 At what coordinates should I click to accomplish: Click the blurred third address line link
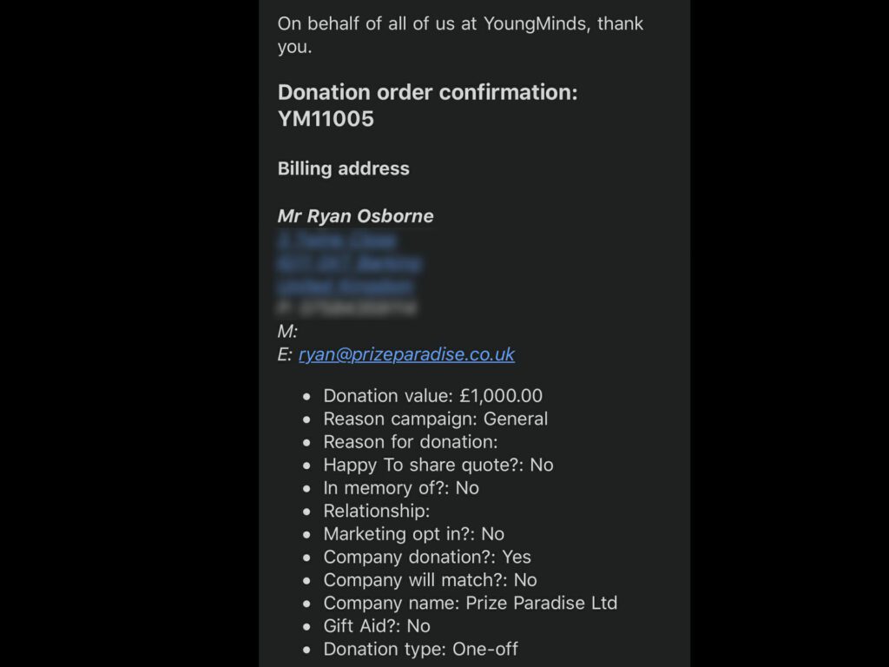346,286
